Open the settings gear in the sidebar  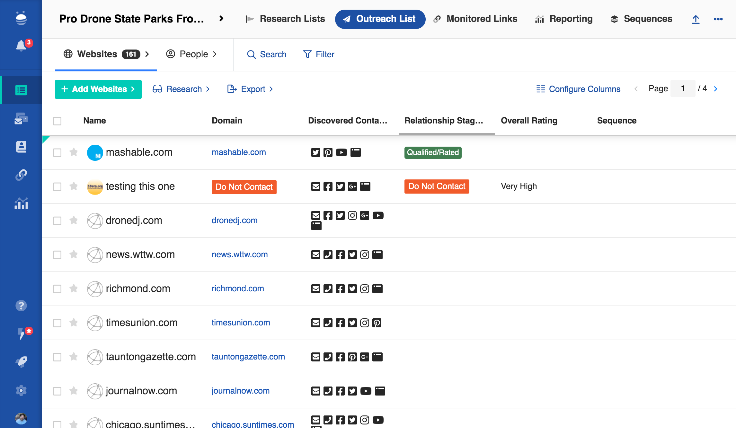pyautogui.click(x=21, y=390)
